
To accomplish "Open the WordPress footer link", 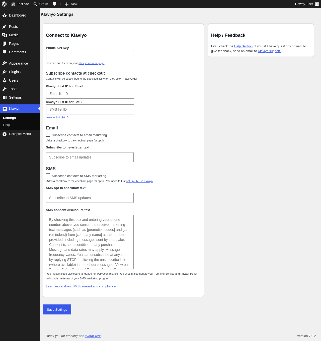I will click(93, 336).
